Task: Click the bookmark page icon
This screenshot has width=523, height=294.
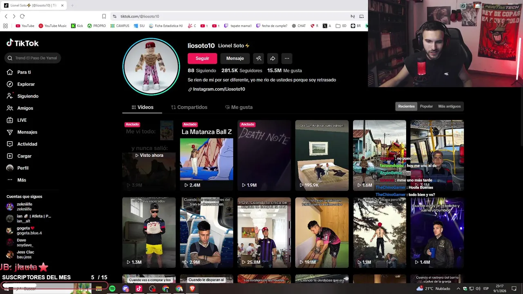Action: coord(104,16)
